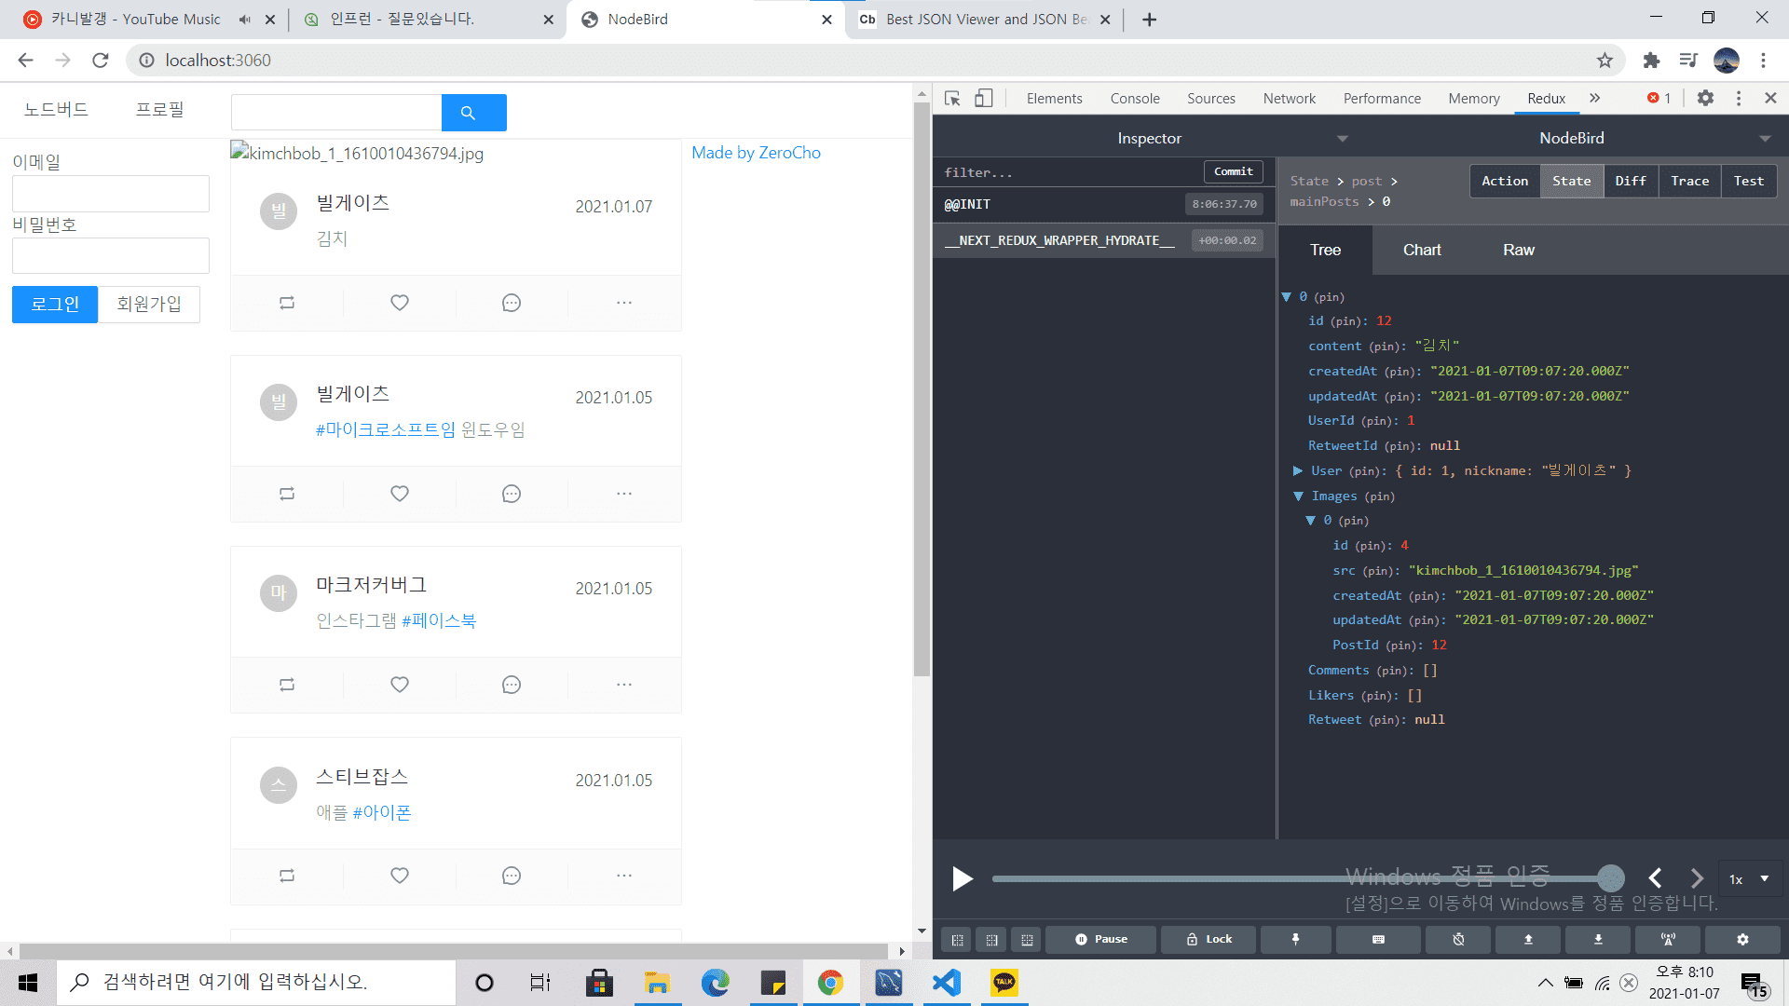The height and width of the screenshot is (1006, 1789).
Task: Click the retweet icon on the 김치 post
Action: pos(287,303)
